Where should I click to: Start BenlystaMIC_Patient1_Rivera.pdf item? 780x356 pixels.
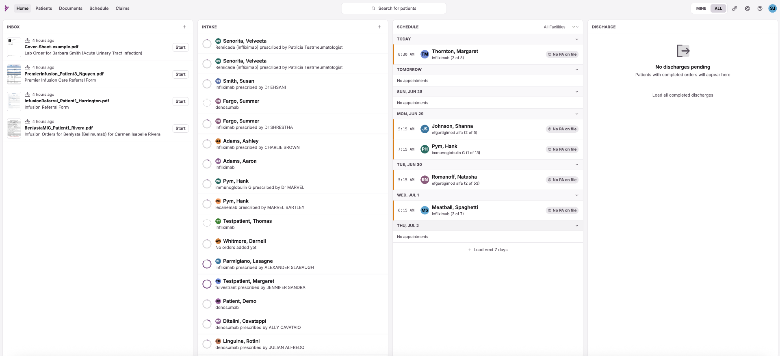click(180, 128)
